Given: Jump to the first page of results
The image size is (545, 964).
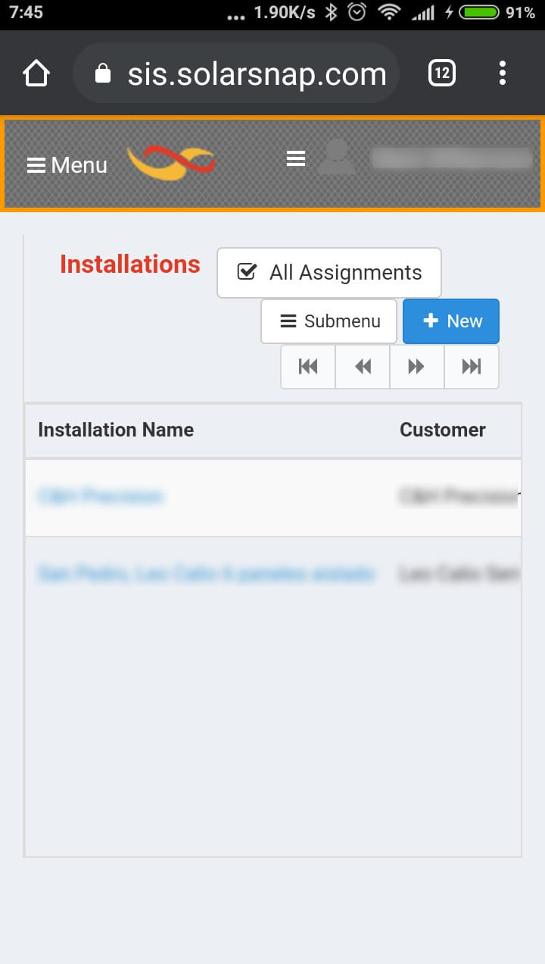Looking at the screenshot, I should [x=308, y=367].
